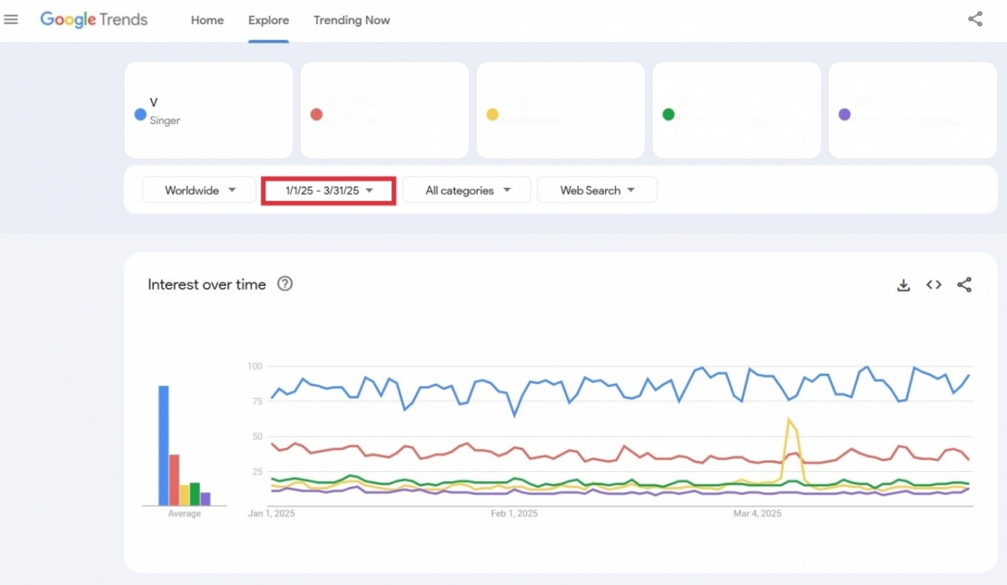
Task: Share the Interest over time chart
Action: [964, 285]
